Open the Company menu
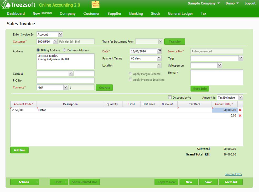The height and width of the screenshot is (192, 259). click(68, 14)
